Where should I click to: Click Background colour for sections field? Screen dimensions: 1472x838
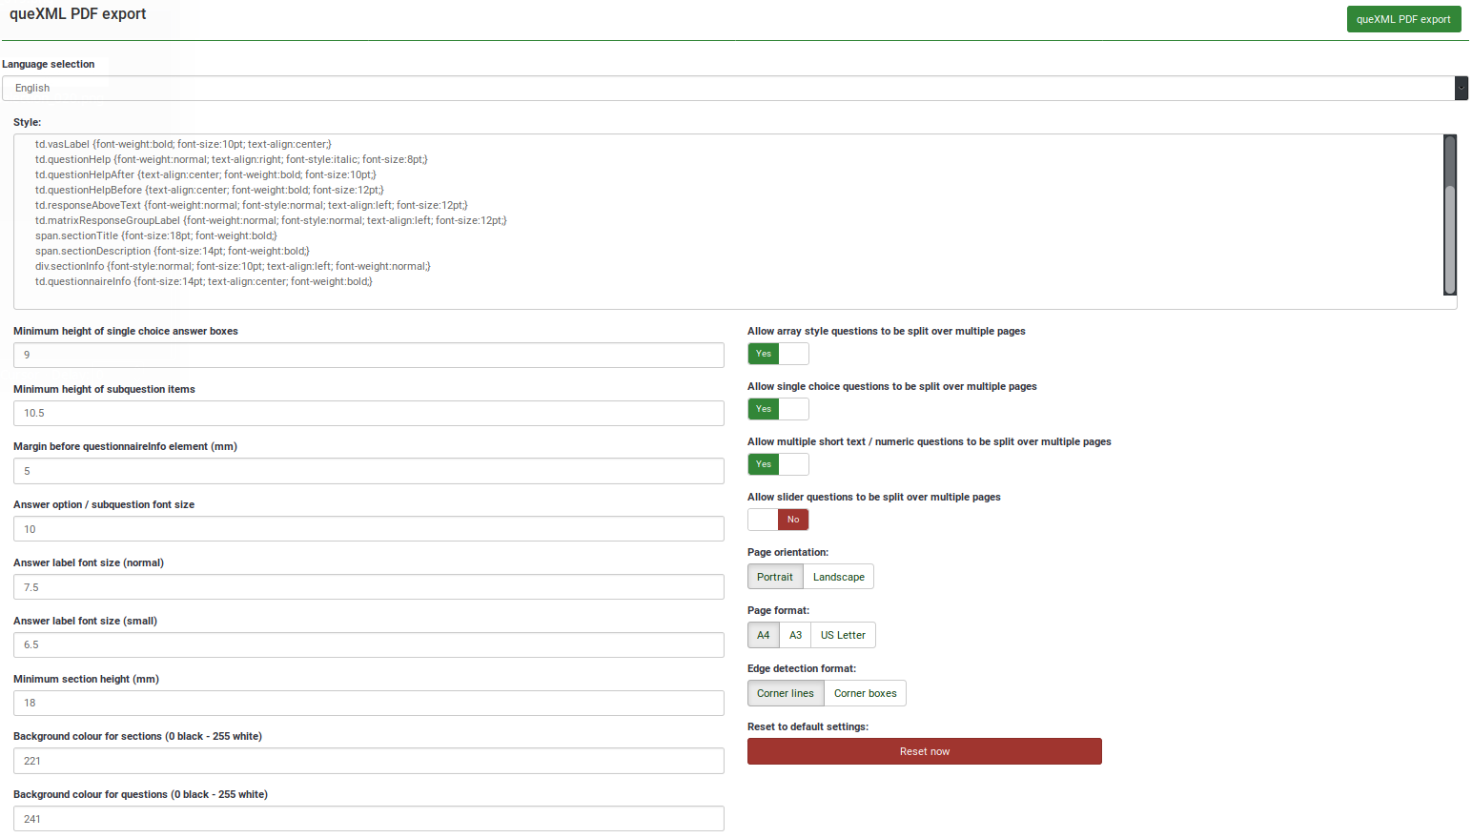368,761
